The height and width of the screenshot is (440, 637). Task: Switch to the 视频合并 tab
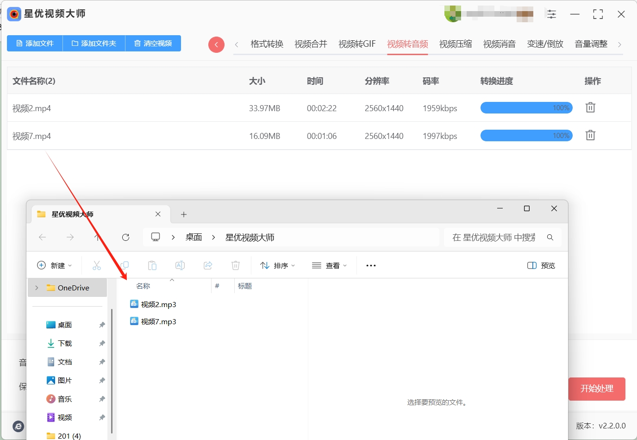(x=311, y=44)
